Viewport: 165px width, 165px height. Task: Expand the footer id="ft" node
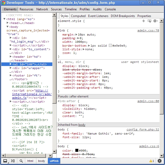point(11,76)
